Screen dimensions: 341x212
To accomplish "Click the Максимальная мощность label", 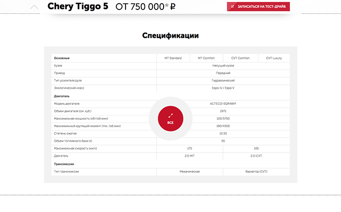I will pyautogui.click(x=81, y=119).
